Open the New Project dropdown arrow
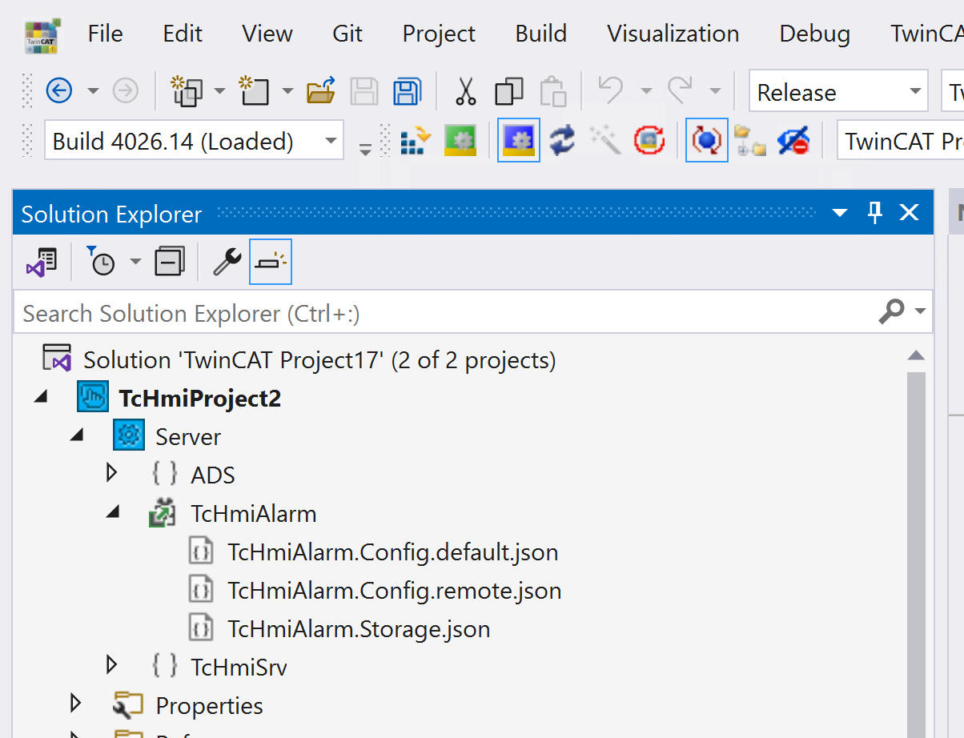964x738 pixels. (219, 91)
